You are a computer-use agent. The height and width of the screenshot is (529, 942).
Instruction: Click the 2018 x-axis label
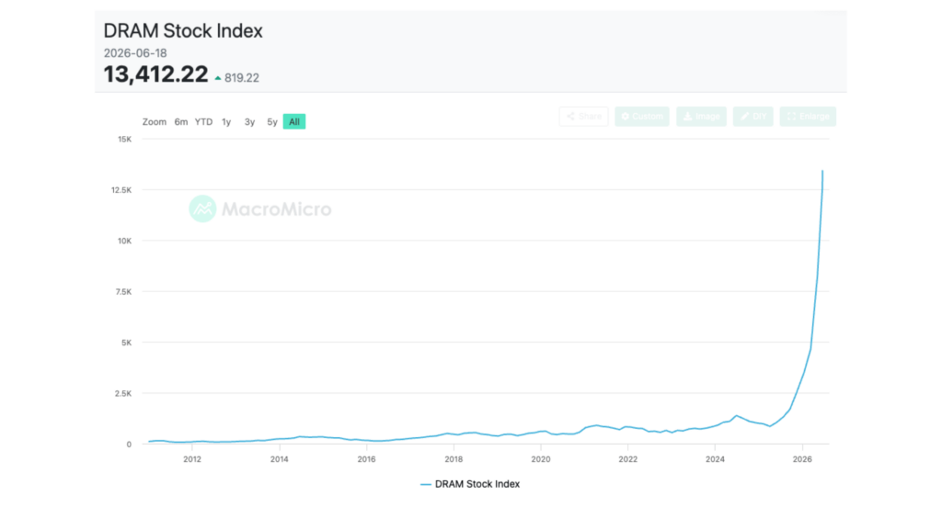(454, 459)
